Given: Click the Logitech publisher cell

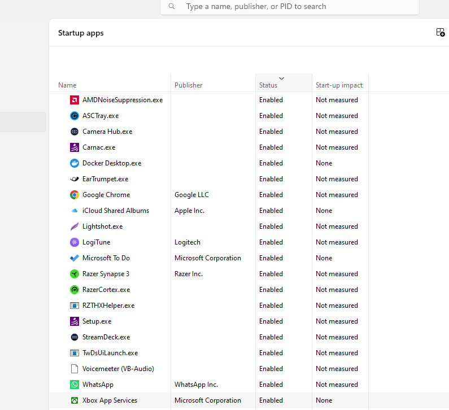Looking at the screenshot, I should 188,242.
